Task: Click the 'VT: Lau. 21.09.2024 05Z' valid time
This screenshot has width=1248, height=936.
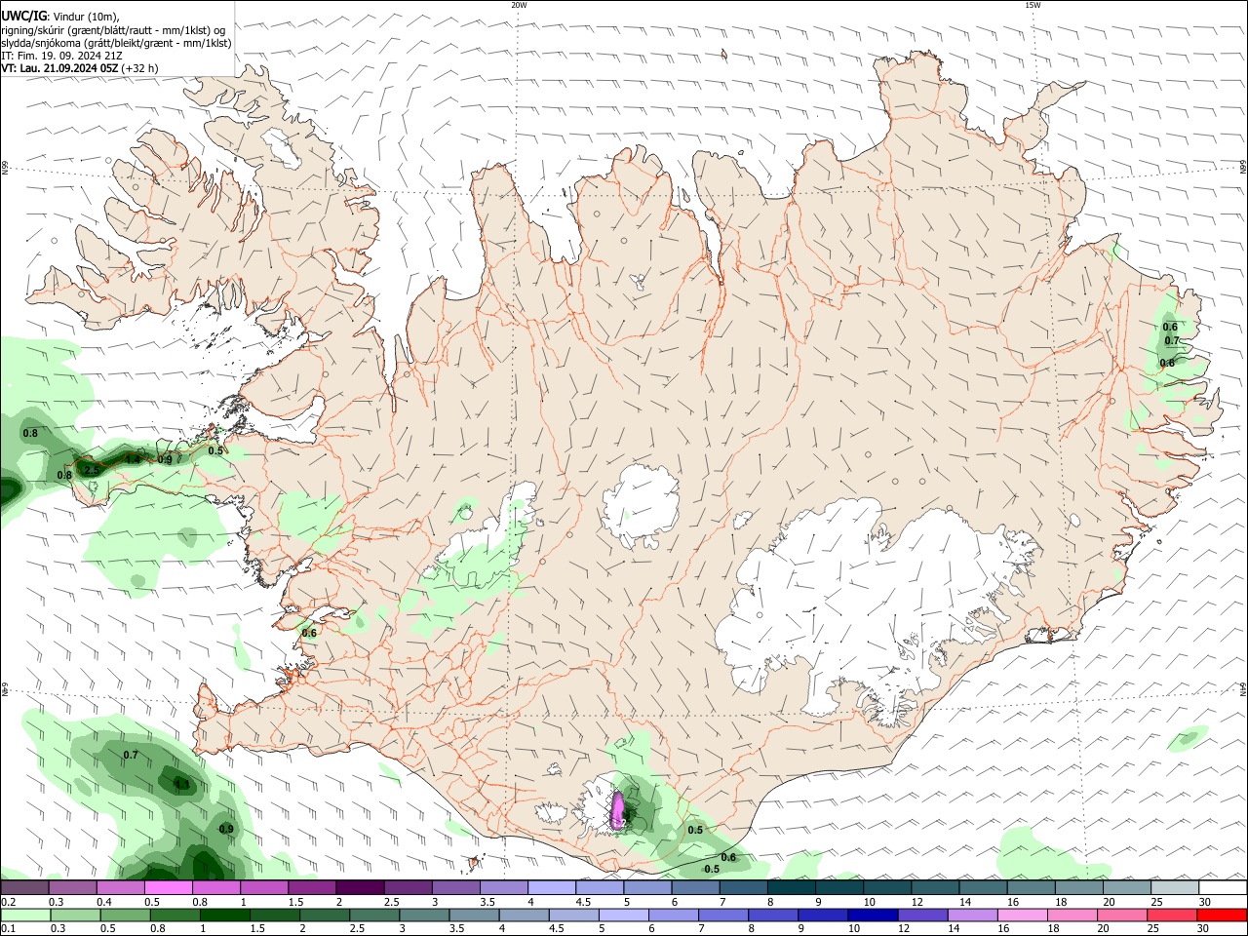Action: pyautogui.click(x=59, y=68)
